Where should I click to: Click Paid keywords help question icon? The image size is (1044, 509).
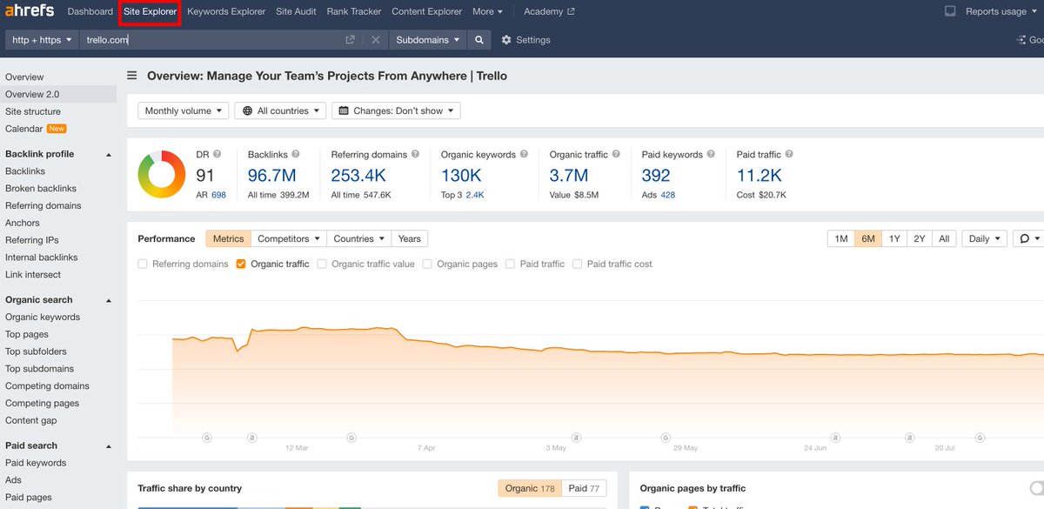[711, 154]
